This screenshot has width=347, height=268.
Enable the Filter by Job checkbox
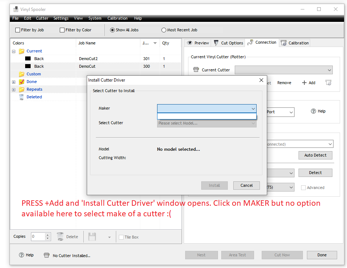(18, 30)
